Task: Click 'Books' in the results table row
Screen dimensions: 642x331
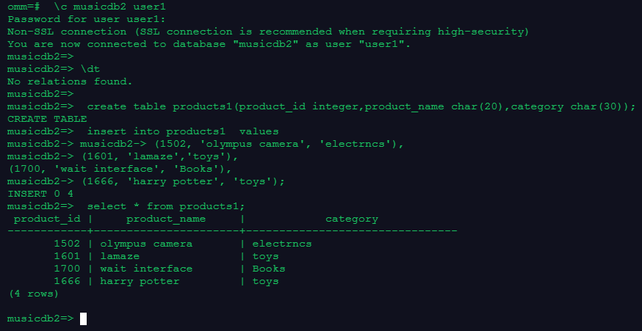Action: (x=269, y=269)
